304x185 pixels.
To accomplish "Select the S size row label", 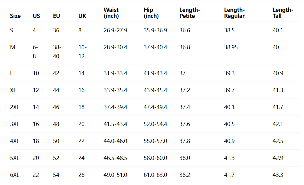I will [11, 31].
